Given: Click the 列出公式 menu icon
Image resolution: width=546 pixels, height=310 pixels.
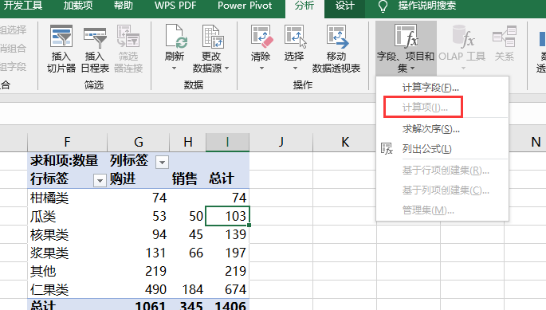Looking at the screenshot, I should 387,149.
